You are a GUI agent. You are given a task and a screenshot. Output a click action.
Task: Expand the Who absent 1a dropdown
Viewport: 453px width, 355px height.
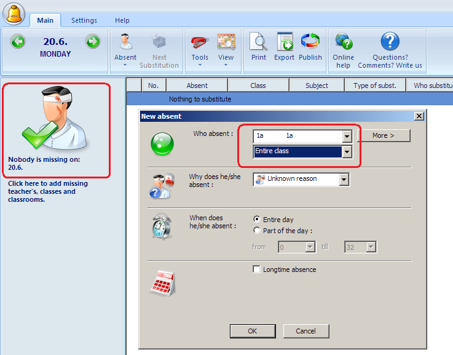point(347,136)
